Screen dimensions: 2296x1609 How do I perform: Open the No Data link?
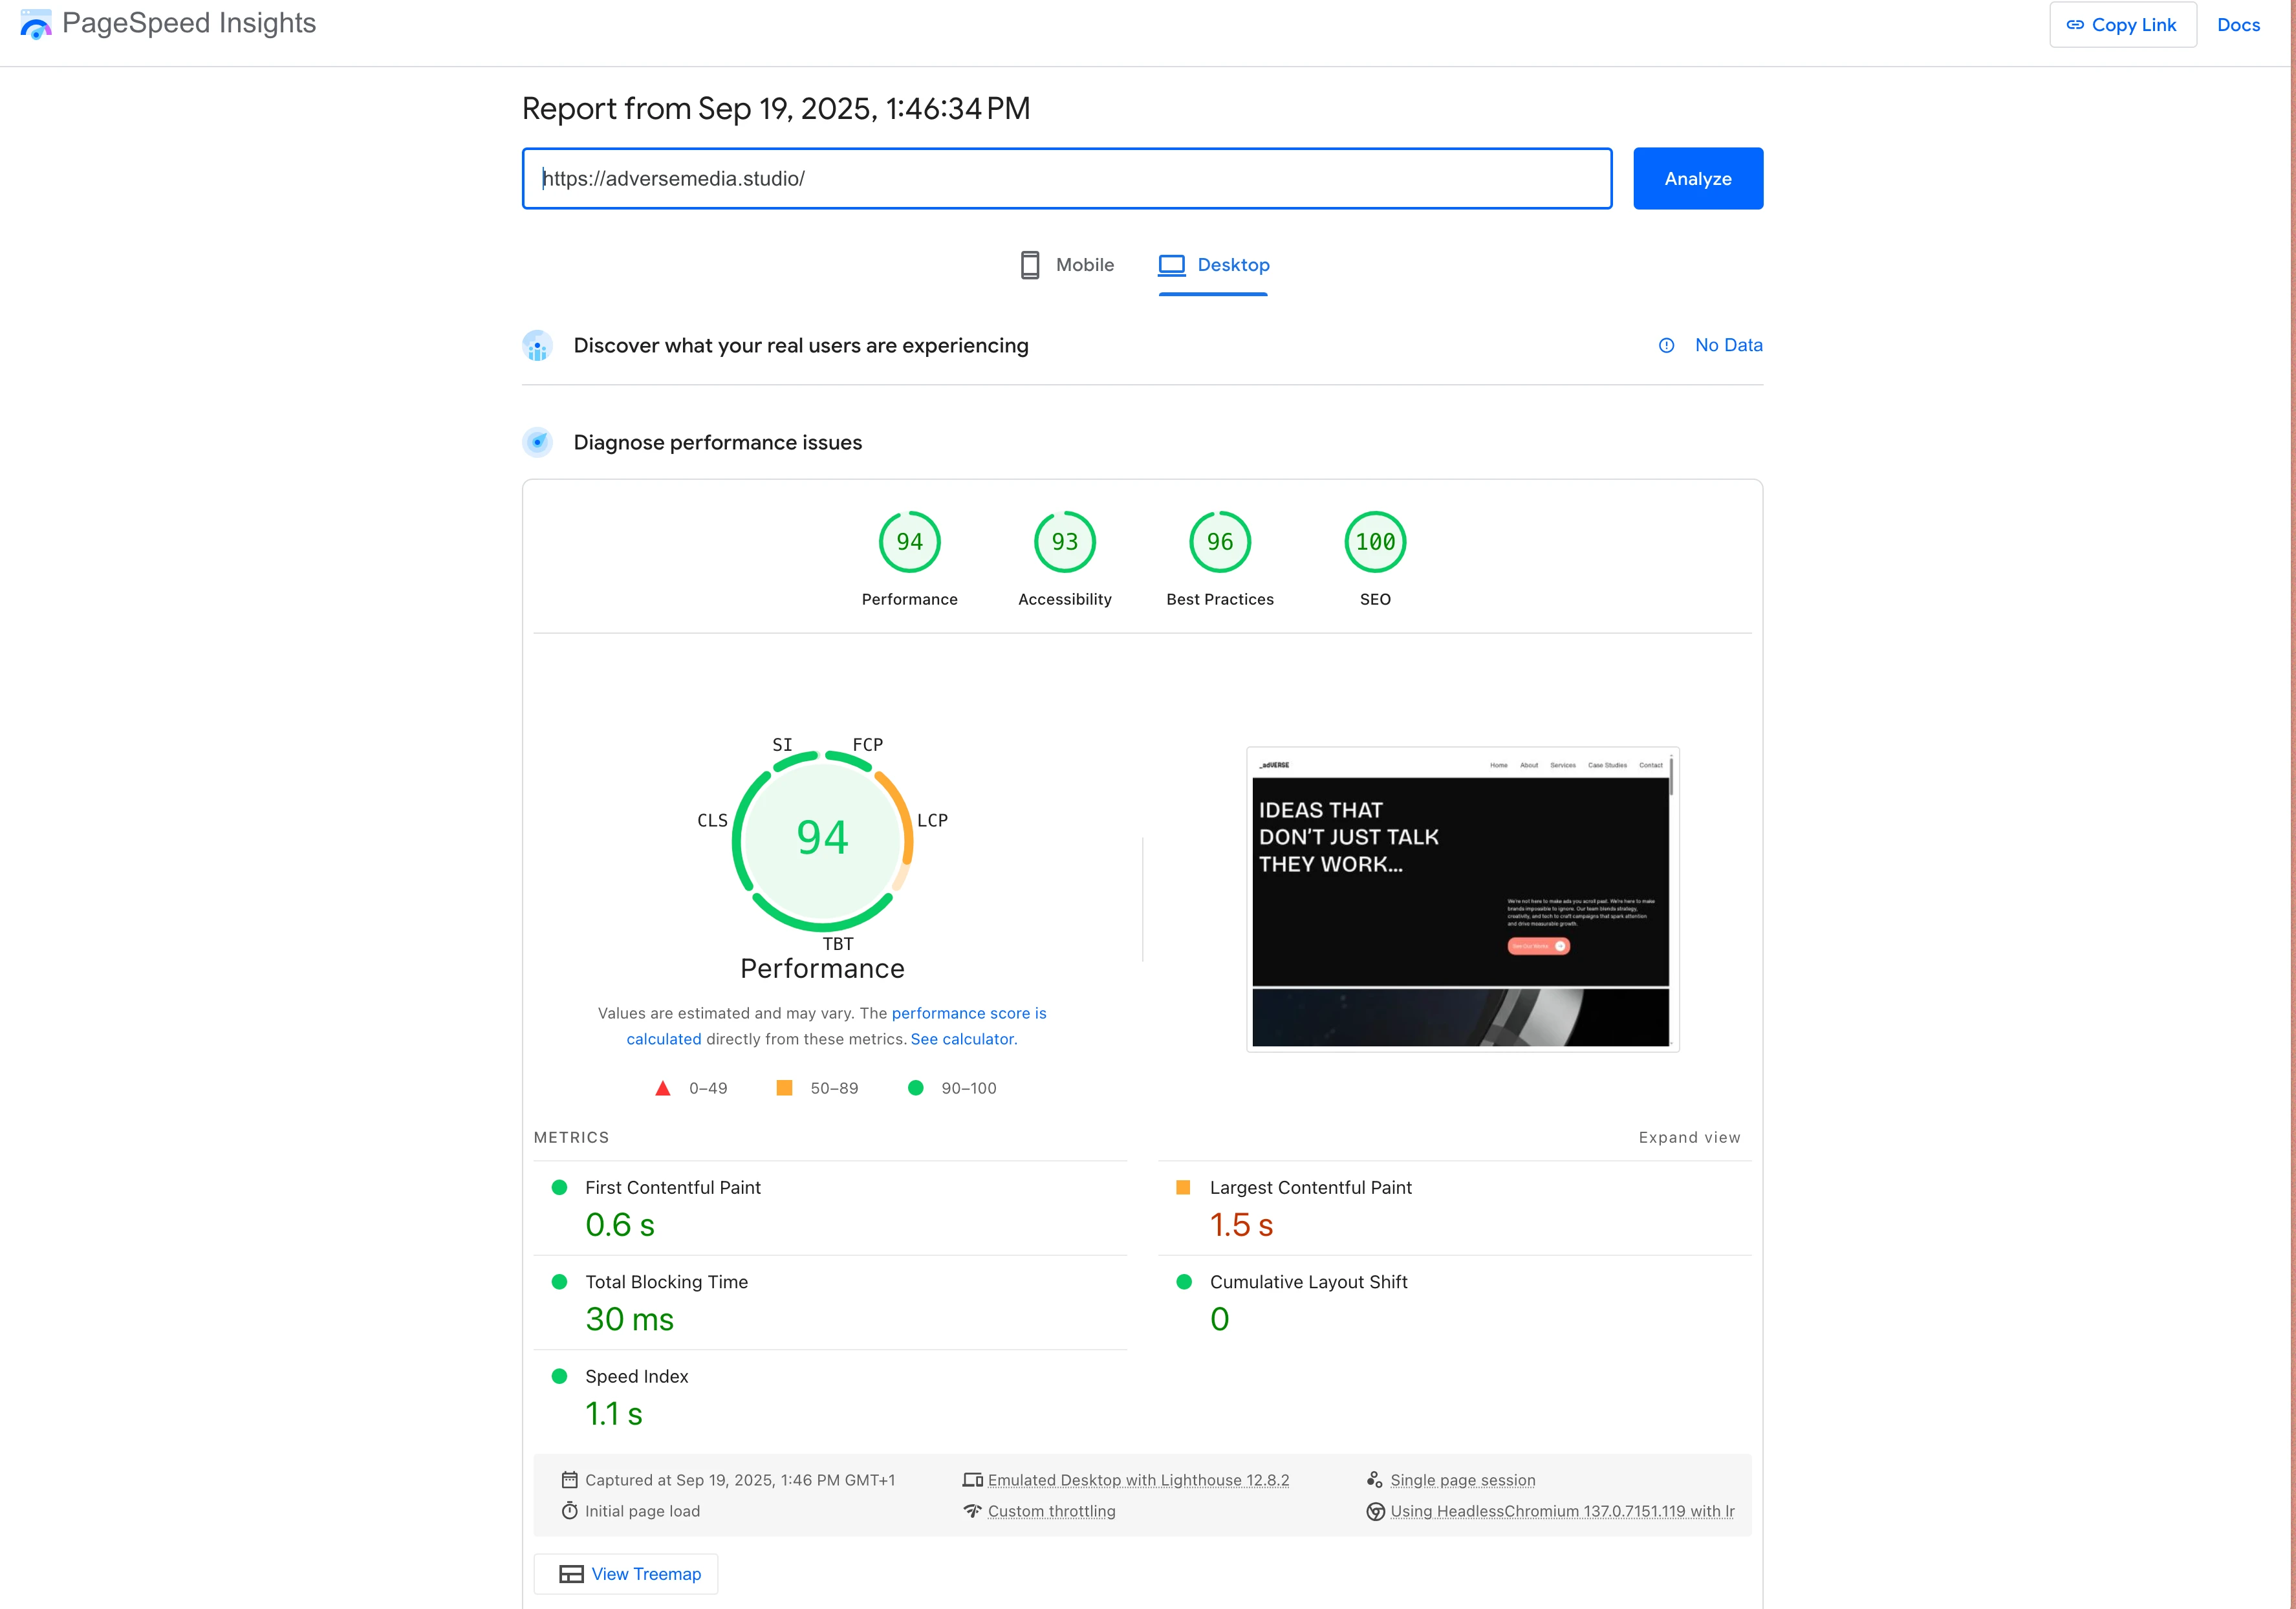1728,345
